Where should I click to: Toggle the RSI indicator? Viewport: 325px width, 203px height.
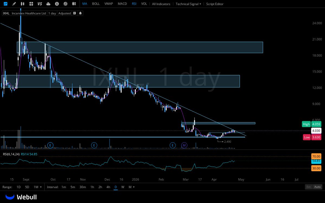[134, 4]
